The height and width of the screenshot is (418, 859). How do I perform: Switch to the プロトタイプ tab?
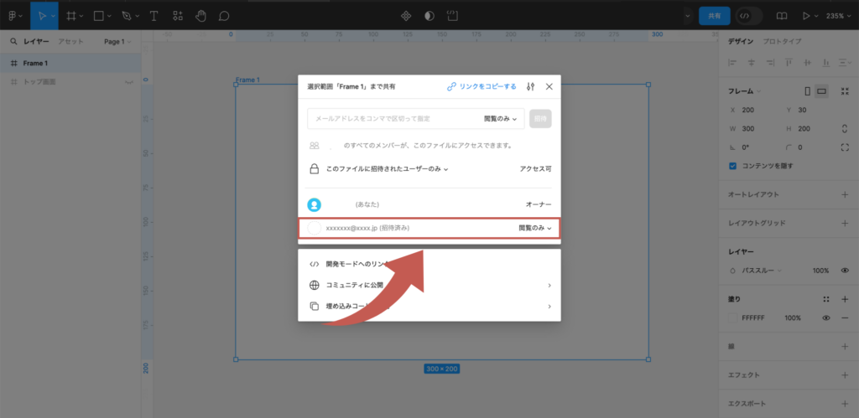[781, 41]
